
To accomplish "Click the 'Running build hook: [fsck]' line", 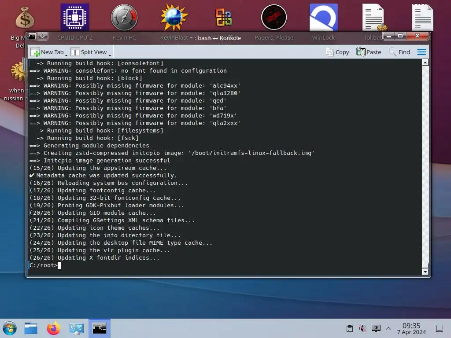I will (x=88, y=138).
